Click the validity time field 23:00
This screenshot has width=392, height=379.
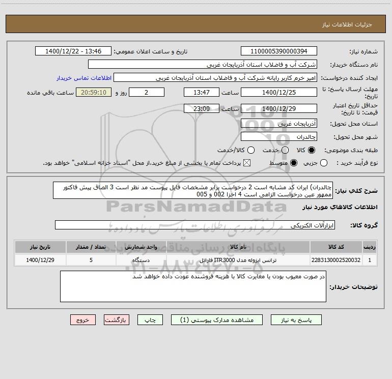[x=202, y=109]
